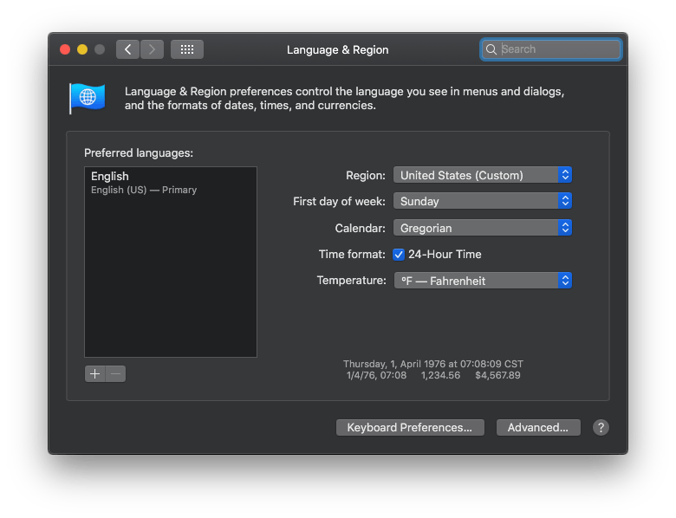
Task: Open help with the question mark button
Action: (601, 428)
